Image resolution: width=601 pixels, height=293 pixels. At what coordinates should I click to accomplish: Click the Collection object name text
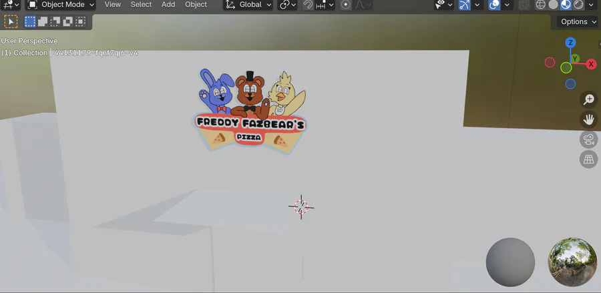tap(69, 53)
